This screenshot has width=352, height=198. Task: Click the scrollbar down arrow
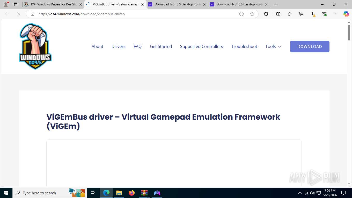[x=349, y=184]
